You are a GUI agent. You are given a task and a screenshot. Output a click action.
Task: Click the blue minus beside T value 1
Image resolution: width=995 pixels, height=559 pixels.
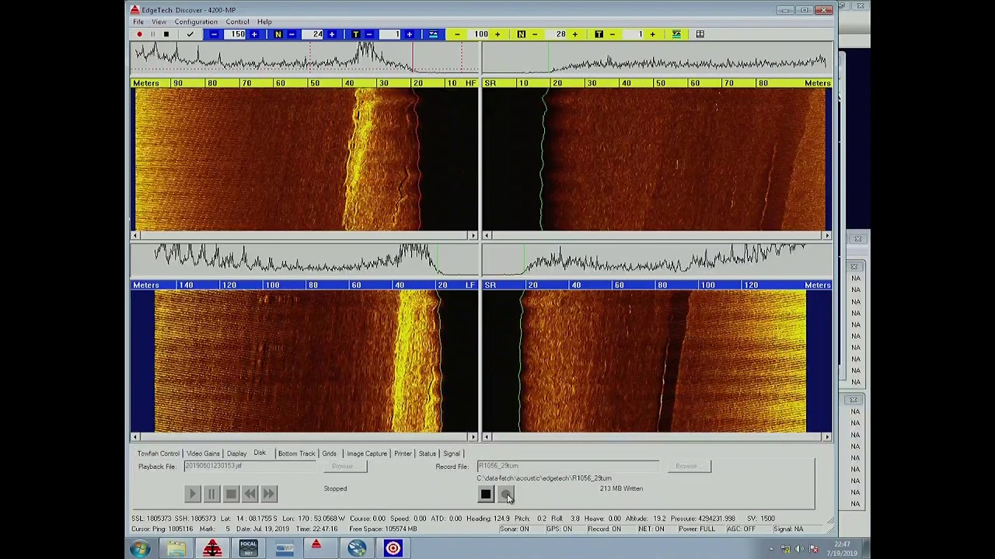coord(369,34)
